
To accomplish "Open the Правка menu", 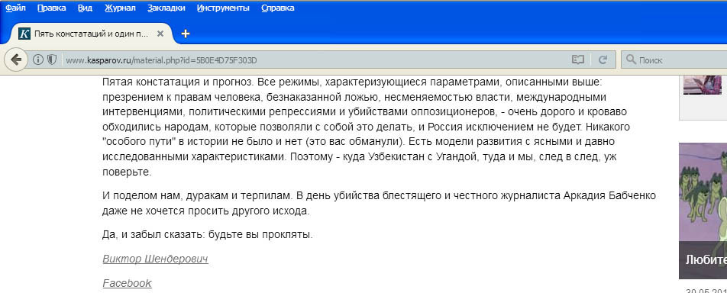I will (51, 8).
